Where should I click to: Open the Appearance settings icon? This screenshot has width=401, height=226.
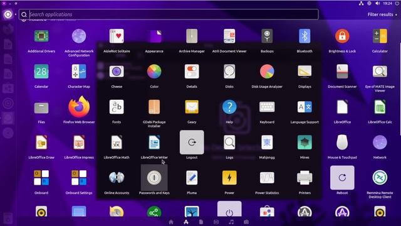pyautogui.click(x=154, y=36)
